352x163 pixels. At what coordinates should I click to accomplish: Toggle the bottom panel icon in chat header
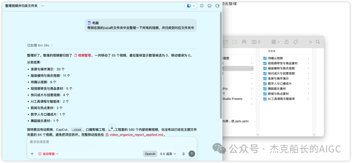[x=210, y=6]
